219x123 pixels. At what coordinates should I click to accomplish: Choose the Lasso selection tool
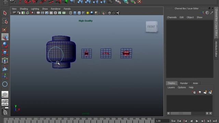[x=5, y=21]
